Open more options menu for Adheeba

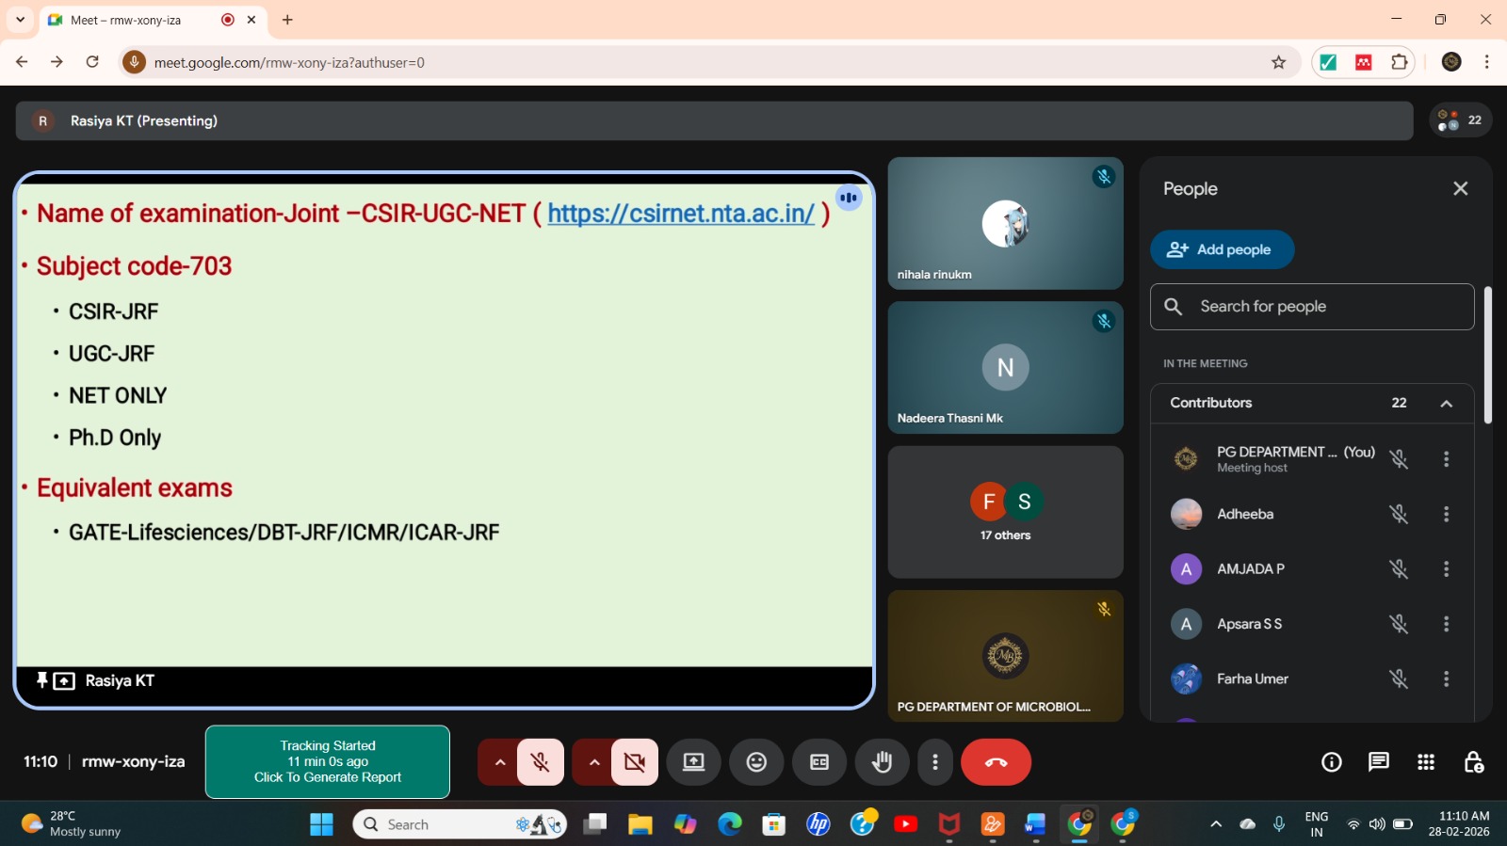pos(1446,515)
